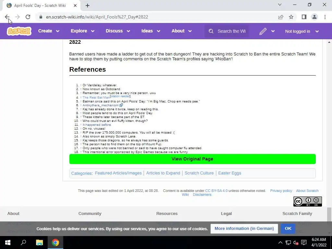This screenshot has width=332, height=249.
Task: Open the browser side panel icon
Action: [304, 17]
